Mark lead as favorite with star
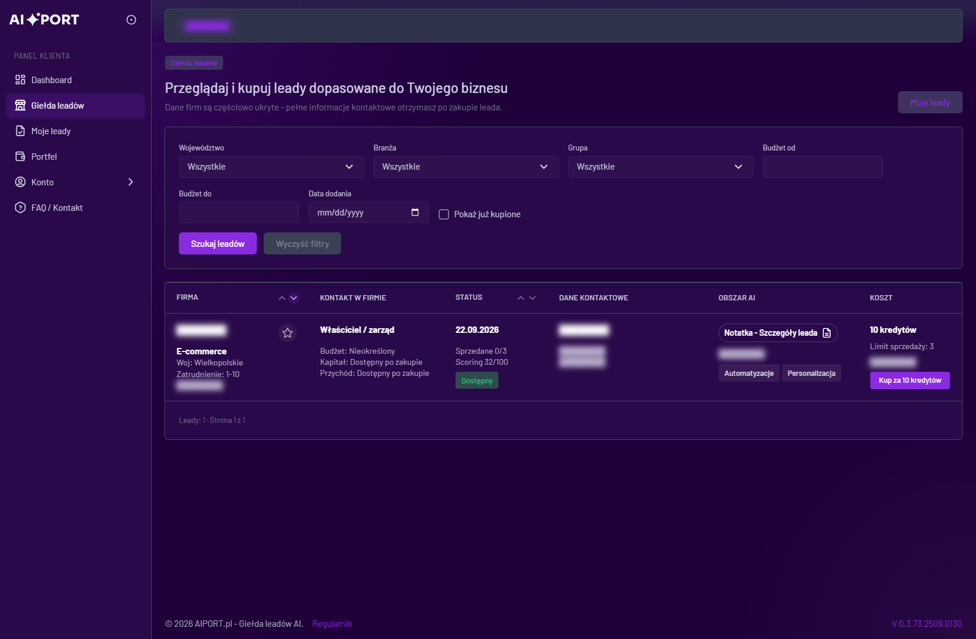Viewport: 976px width, 639px height. (x=288, y=333)
